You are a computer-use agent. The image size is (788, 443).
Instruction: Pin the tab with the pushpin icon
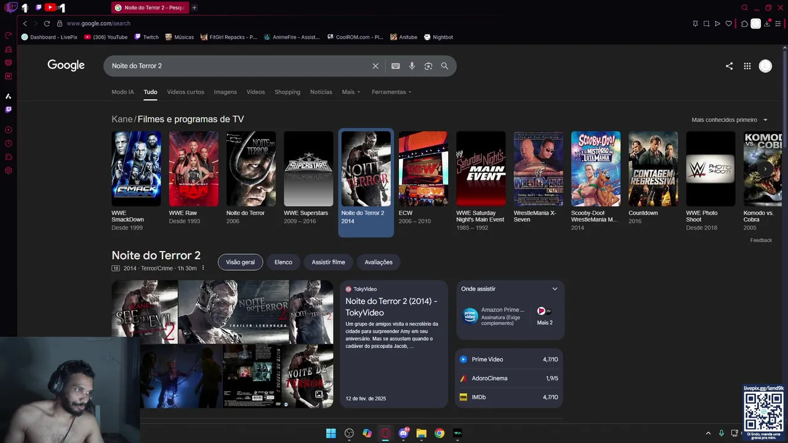(695, 23)
